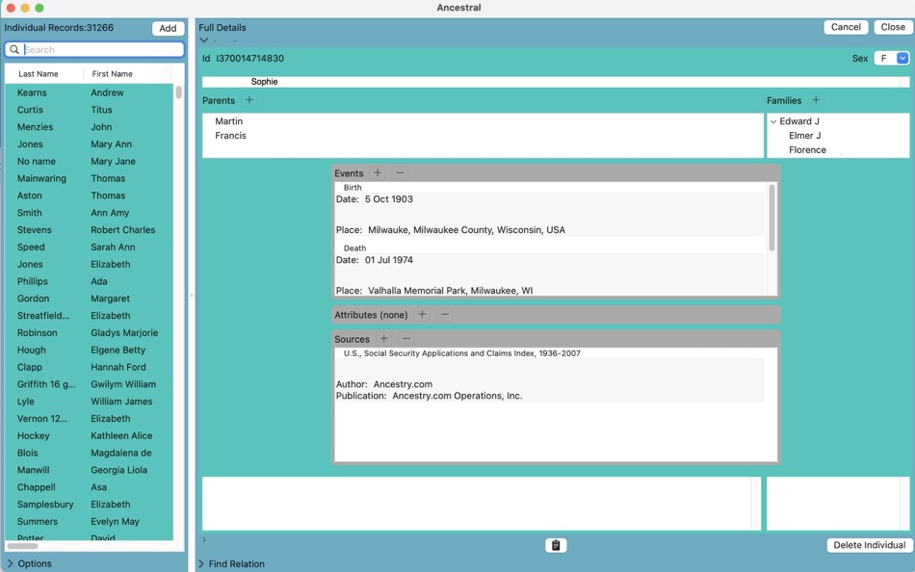Select the Curtis Titus record

pyautogui.click(x=90, y=110)
